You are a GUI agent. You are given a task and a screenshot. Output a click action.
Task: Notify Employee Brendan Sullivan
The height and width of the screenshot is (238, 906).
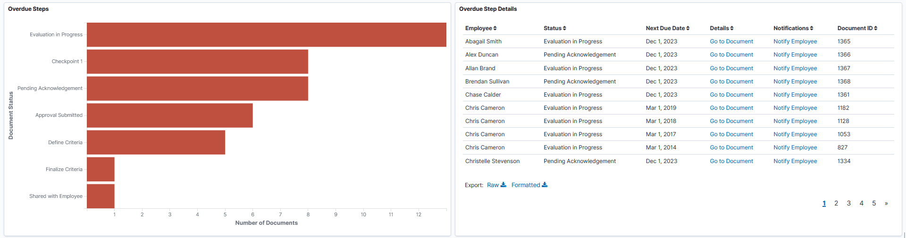click(795, 82)
